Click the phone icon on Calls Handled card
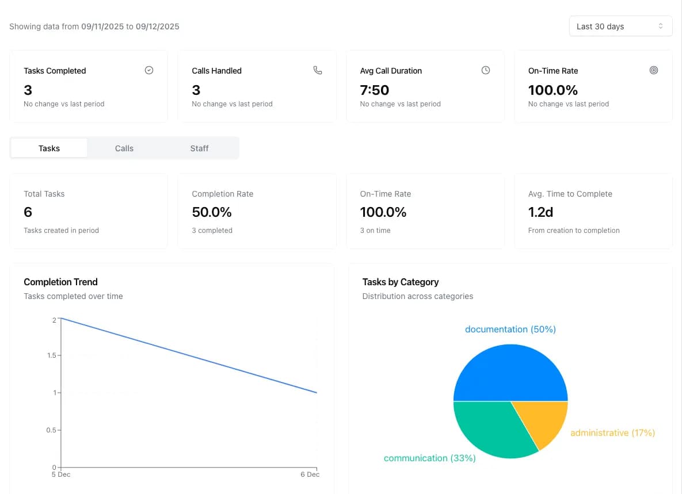This screenshot has width=682, height=494. [x=317, y=70]
